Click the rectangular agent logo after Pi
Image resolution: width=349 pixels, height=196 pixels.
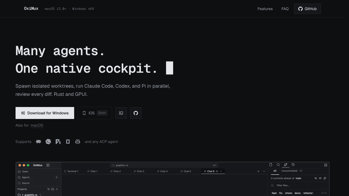point(68,142)
